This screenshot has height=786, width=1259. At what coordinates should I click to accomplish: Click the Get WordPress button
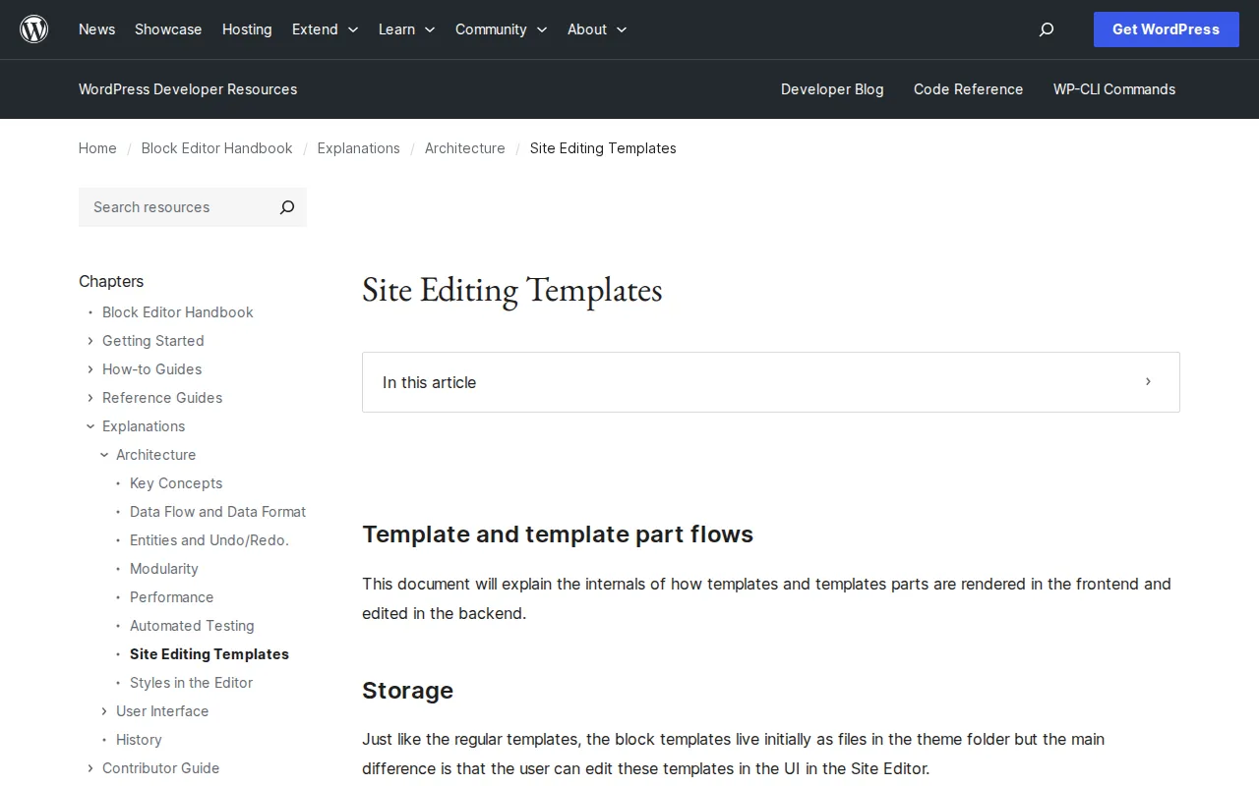tap(1166, 29)
